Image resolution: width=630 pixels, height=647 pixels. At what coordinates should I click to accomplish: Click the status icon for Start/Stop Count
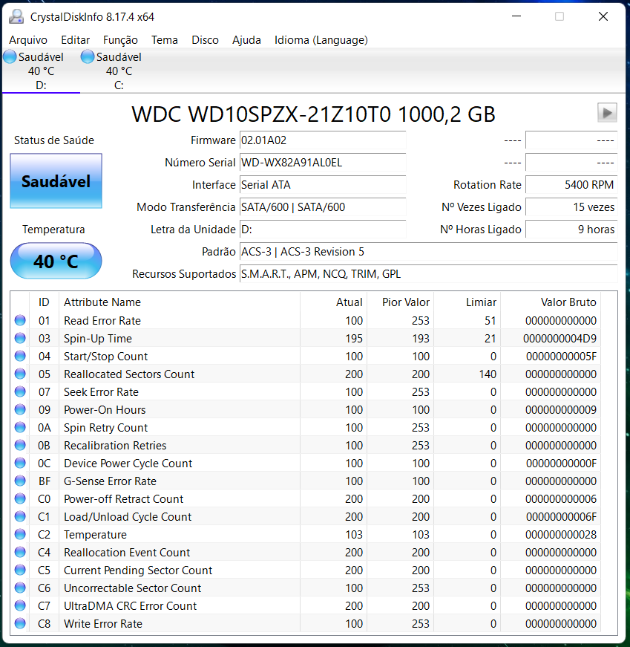[20, 356]
